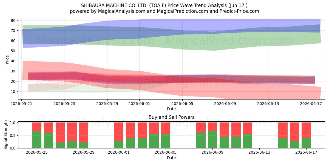Click the red sell segment of the 2026-06-17 bar
This screenshot has width=329, height=164.
coord(306,130)
